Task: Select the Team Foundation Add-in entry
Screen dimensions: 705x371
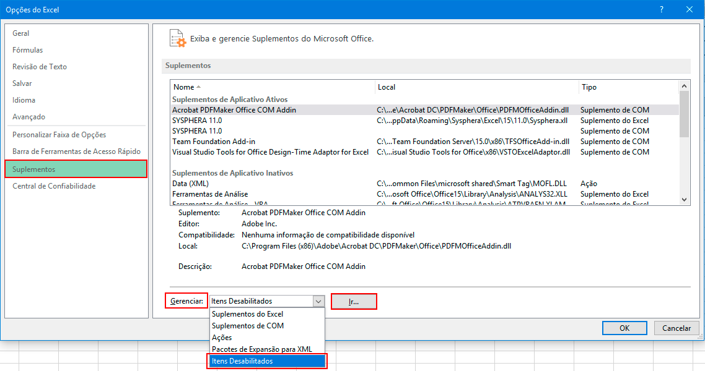Action: 214,142
